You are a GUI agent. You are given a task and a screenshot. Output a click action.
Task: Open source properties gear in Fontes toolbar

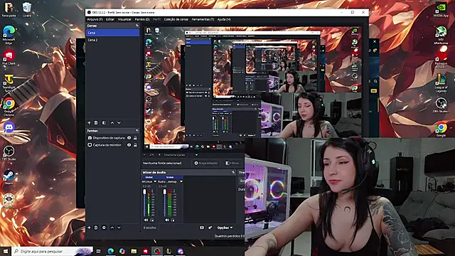(x=105, y=228)
